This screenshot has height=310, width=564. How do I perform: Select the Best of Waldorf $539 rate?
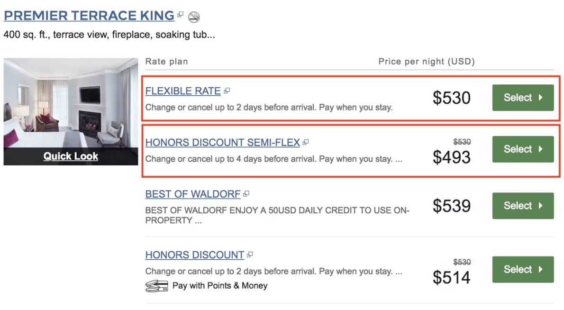(523, 206)
